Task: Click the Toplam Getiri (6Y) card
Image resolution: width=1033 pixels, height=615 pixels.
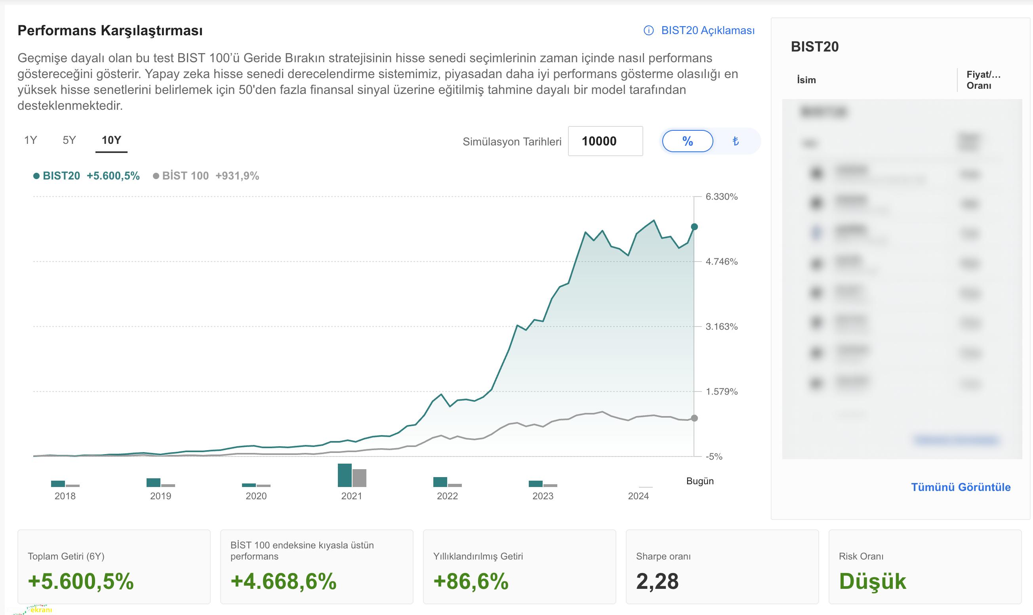Action: coord(114,567)
